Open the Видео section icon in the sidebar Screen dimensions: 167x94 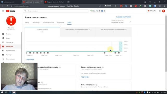(x=3, y=38)
